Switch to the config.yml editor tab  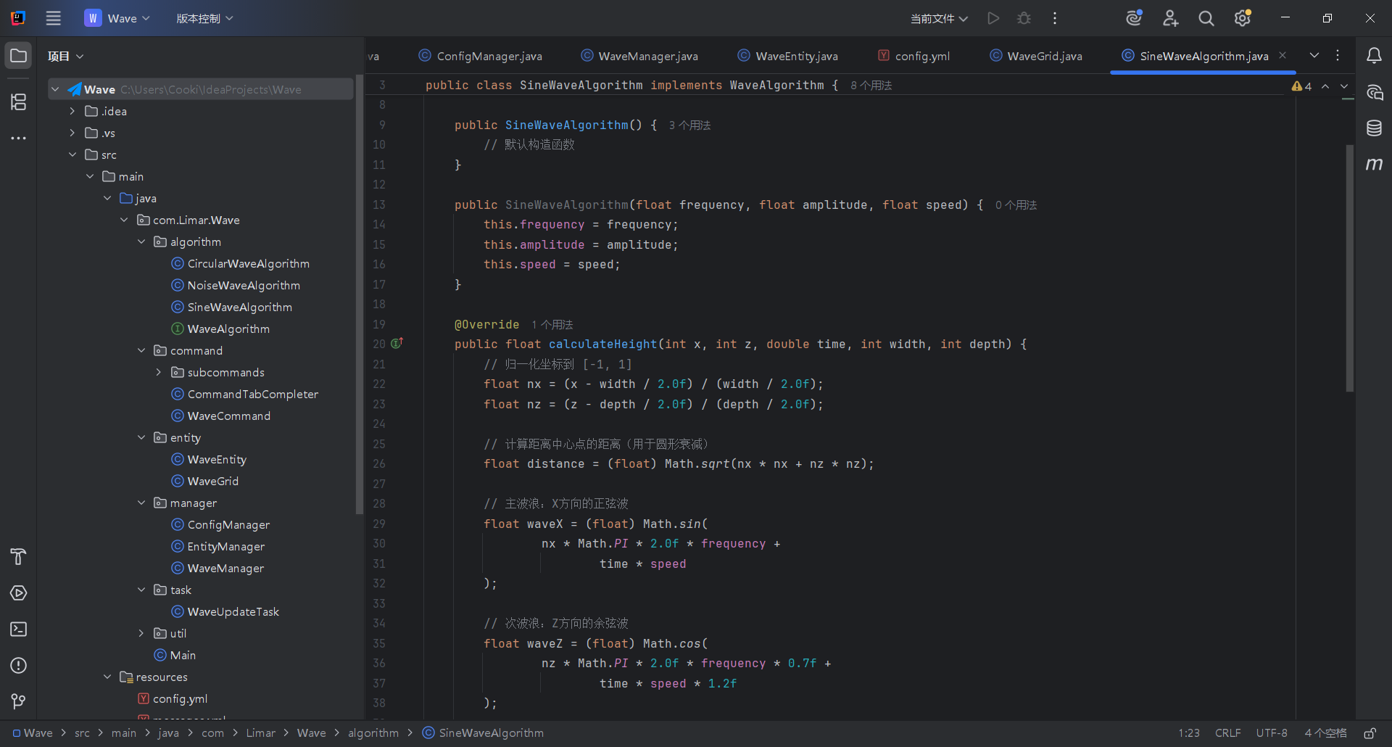click(x=921, y=56)
